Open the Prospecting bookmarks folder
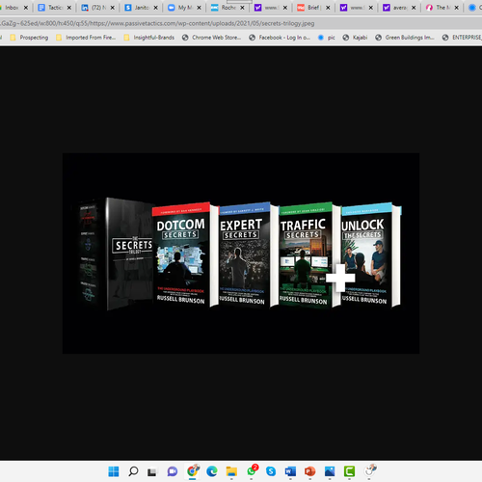This screenshot has width=482, height=482. point(29,38)
